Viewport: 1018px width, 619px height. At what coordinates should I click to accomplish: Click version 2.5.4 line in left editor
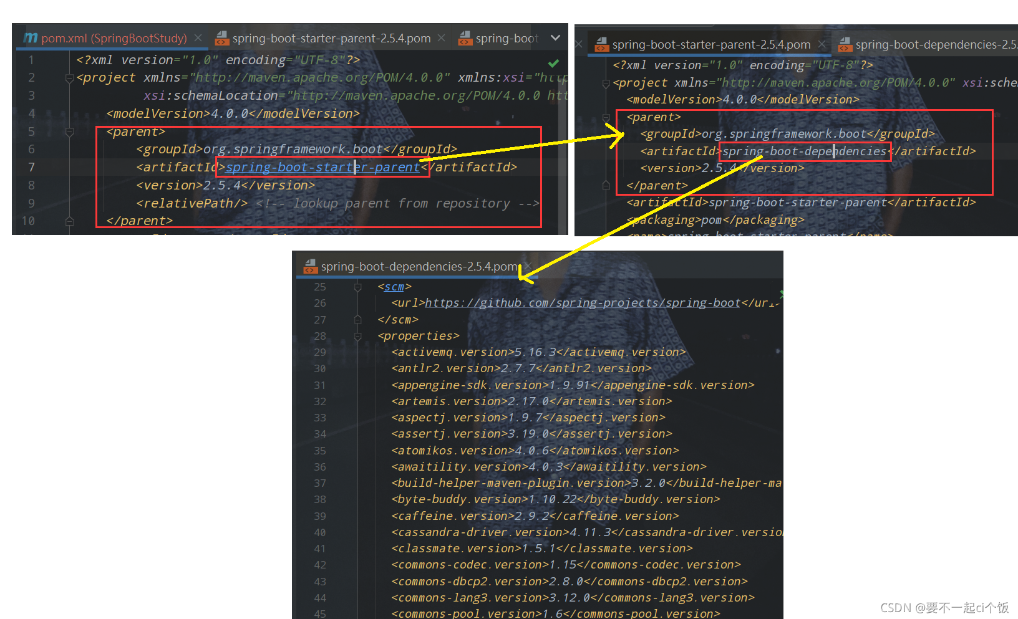point(226,185)
